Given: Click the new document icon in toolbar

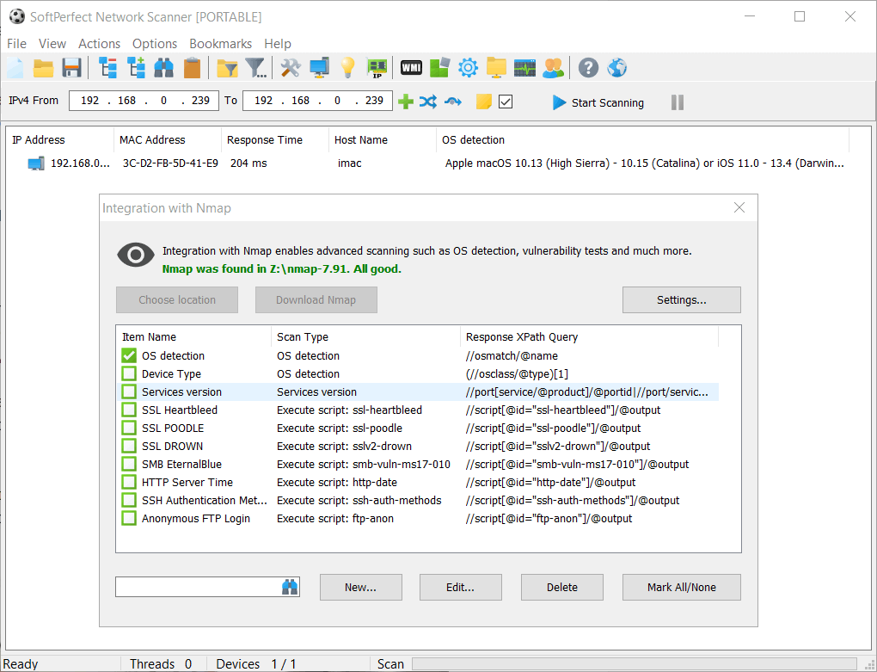Looking at the screenshot, I should 15,68.
